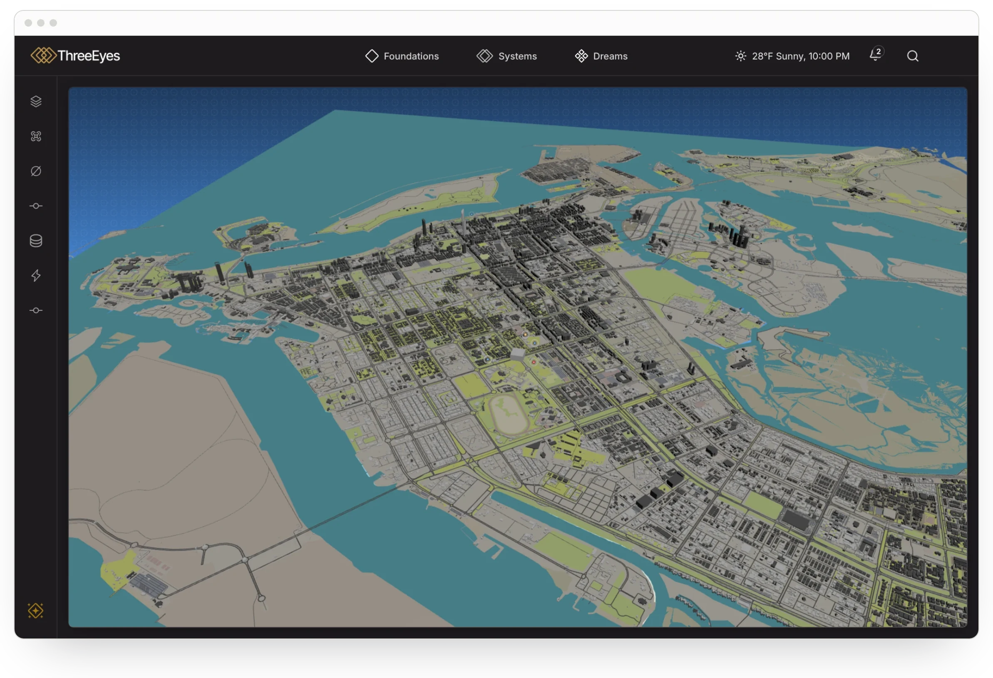This screenshot has width=993, height=678.
Task: Open the Dreams menu
Action: (x=601, y=56)
